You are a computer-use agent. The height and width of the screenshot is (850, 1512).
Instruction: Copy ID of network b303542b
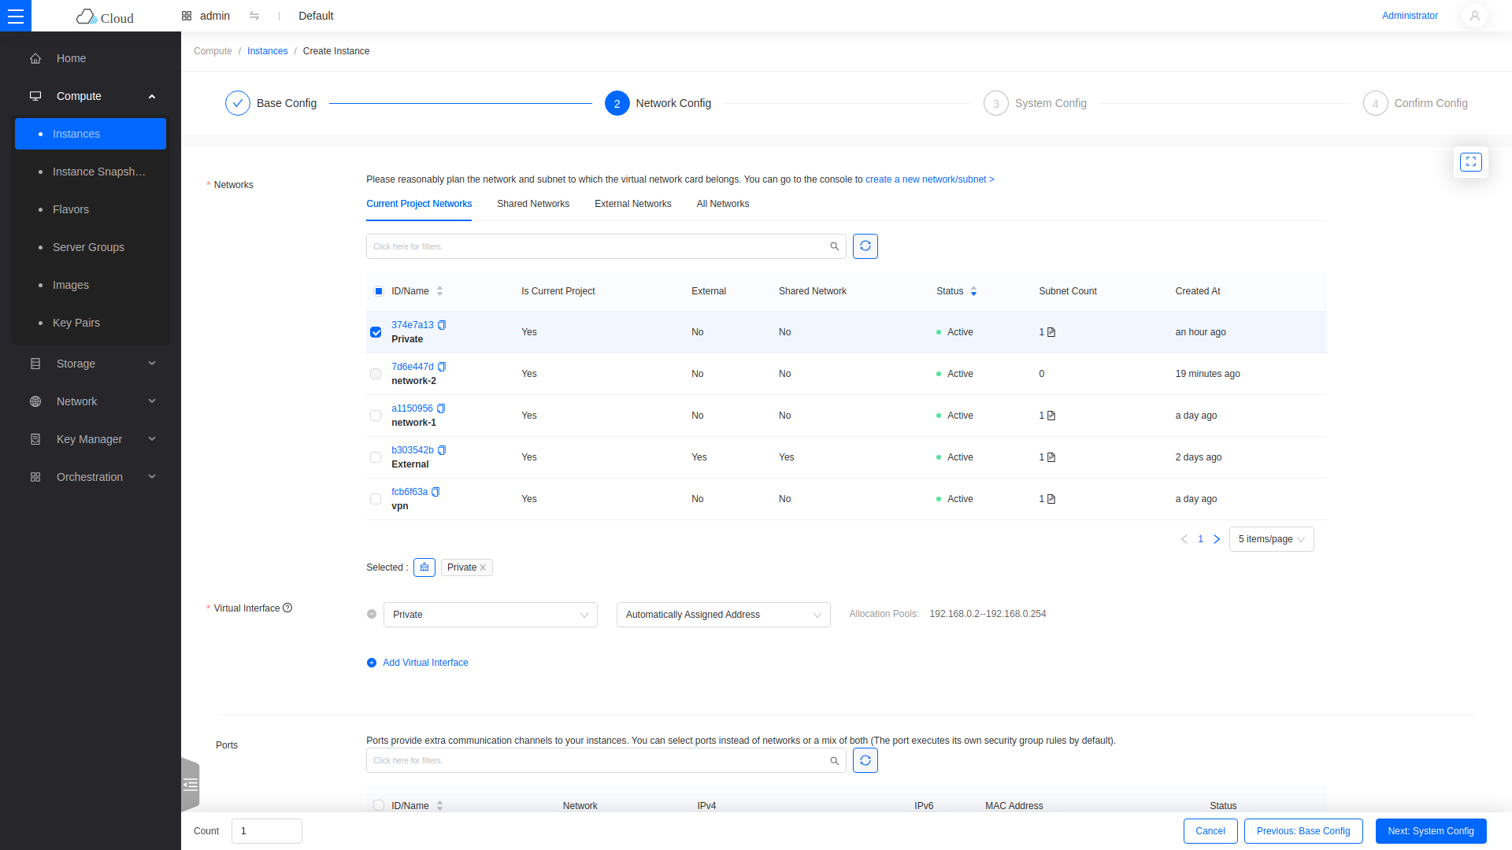point(442,450)
